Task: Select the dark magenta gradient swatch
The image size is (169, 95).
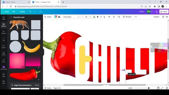Action: click(33, 61)
